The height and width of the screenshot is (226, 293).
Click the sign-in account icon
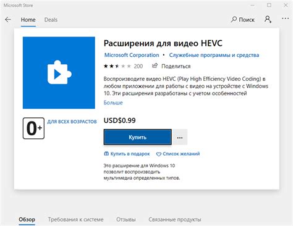(268, 19)
